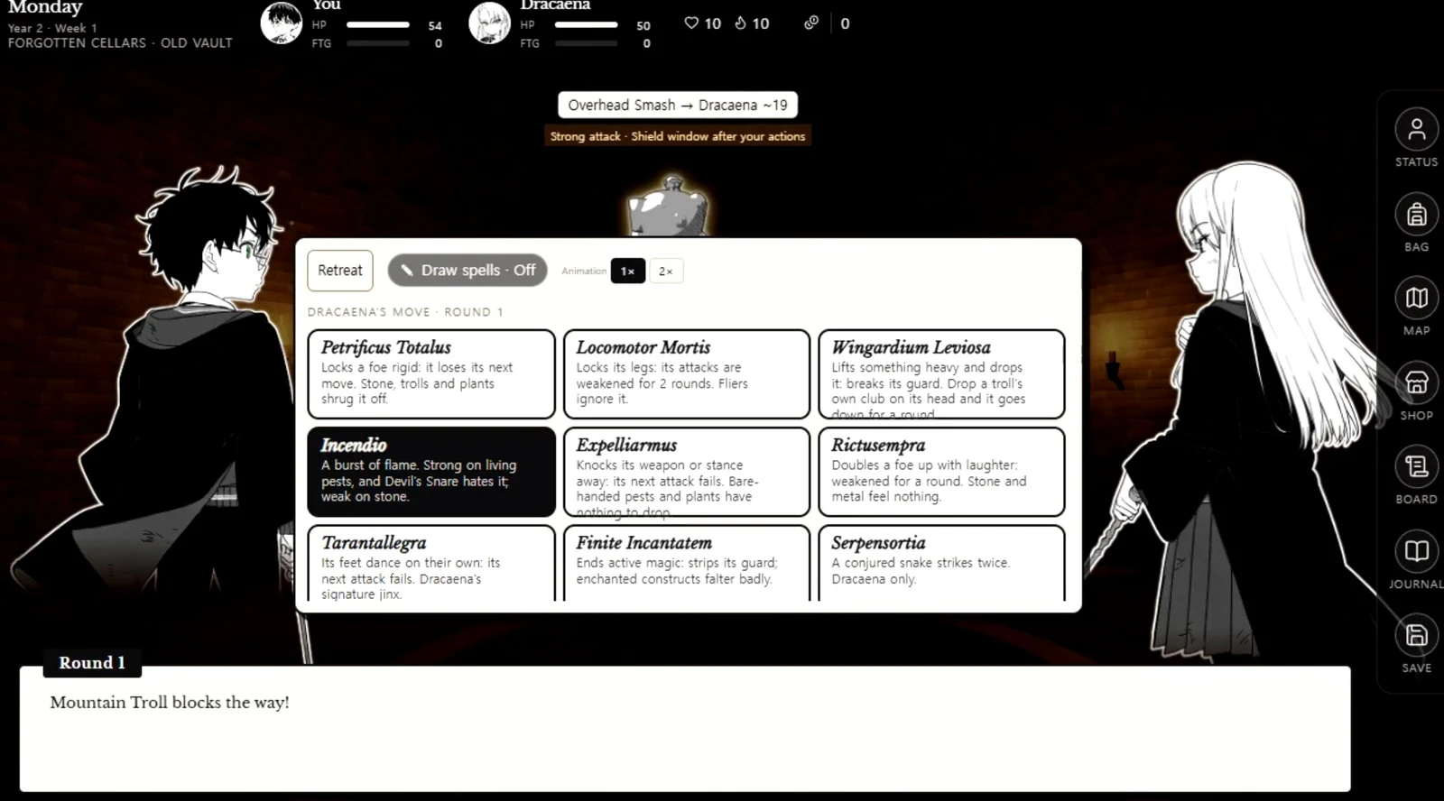Select the Finite Incantatem spell card
This screenshot has width=1444, height=801.
coord(687,564)
